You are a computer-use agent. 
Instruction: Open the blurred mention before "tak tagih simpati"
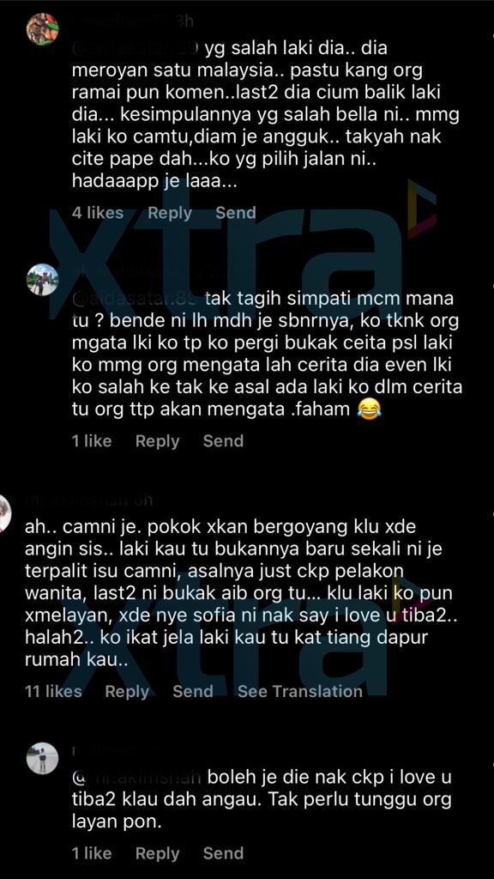point(136,300)
